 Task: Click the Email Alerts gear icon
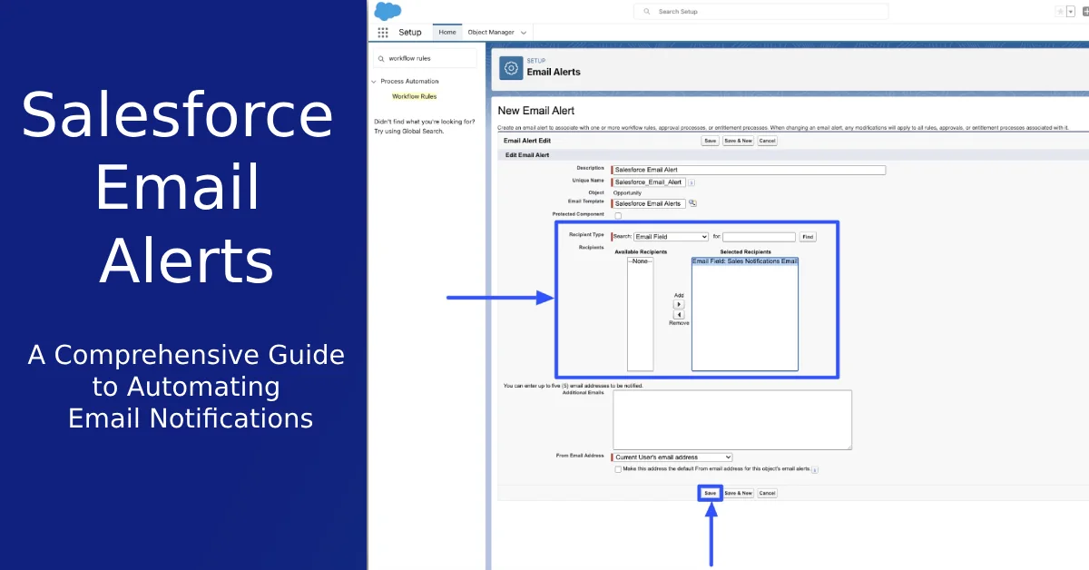click(511, 68)
